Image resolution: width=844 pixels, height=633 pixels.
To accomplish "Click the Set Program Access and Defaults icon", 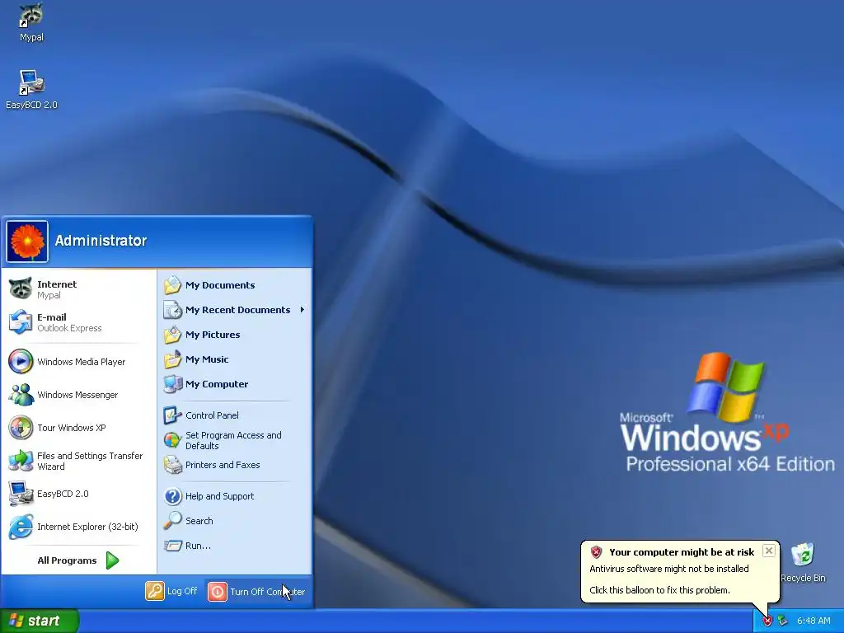I will (173, 440).
